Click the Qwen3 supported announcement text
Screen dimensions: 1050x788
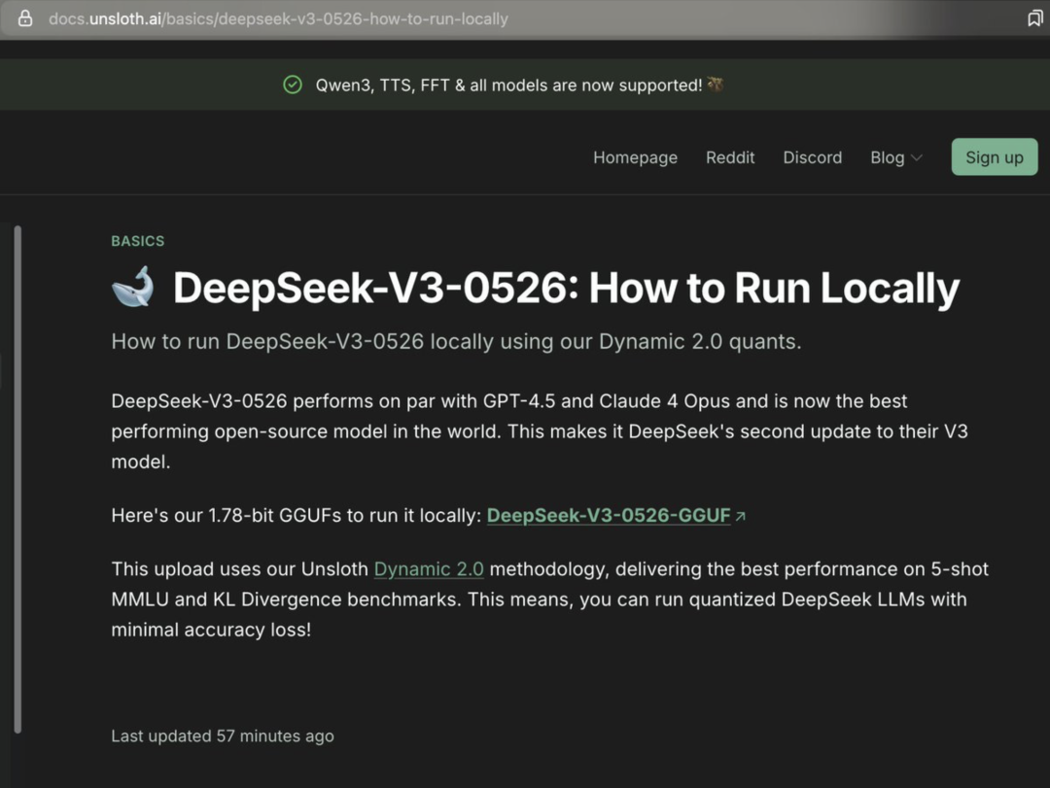click(x=508, y=86)
